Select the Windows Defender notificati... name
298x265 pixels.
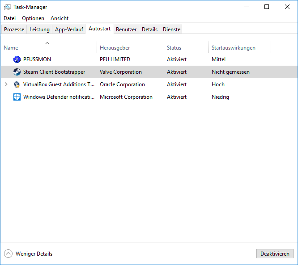click(59, 97)
